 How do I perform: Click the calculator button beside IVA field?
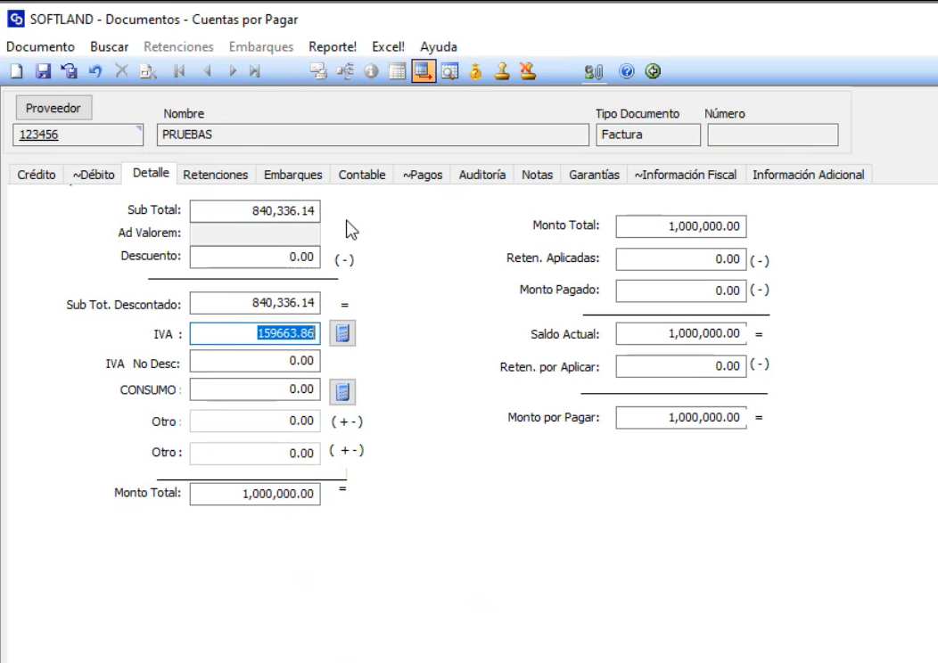pyautogui.click(x=342, y=333)
